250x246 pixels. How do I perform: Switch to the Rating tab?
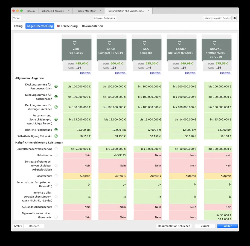click(18, 26)
